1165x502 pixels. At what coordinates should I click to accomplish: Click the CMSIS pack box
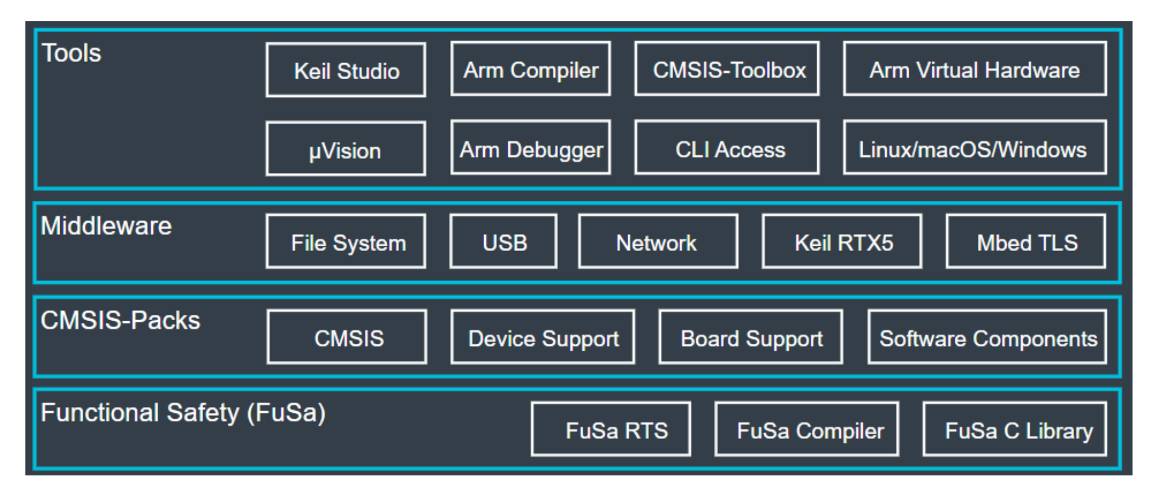[x=347, y=337]
